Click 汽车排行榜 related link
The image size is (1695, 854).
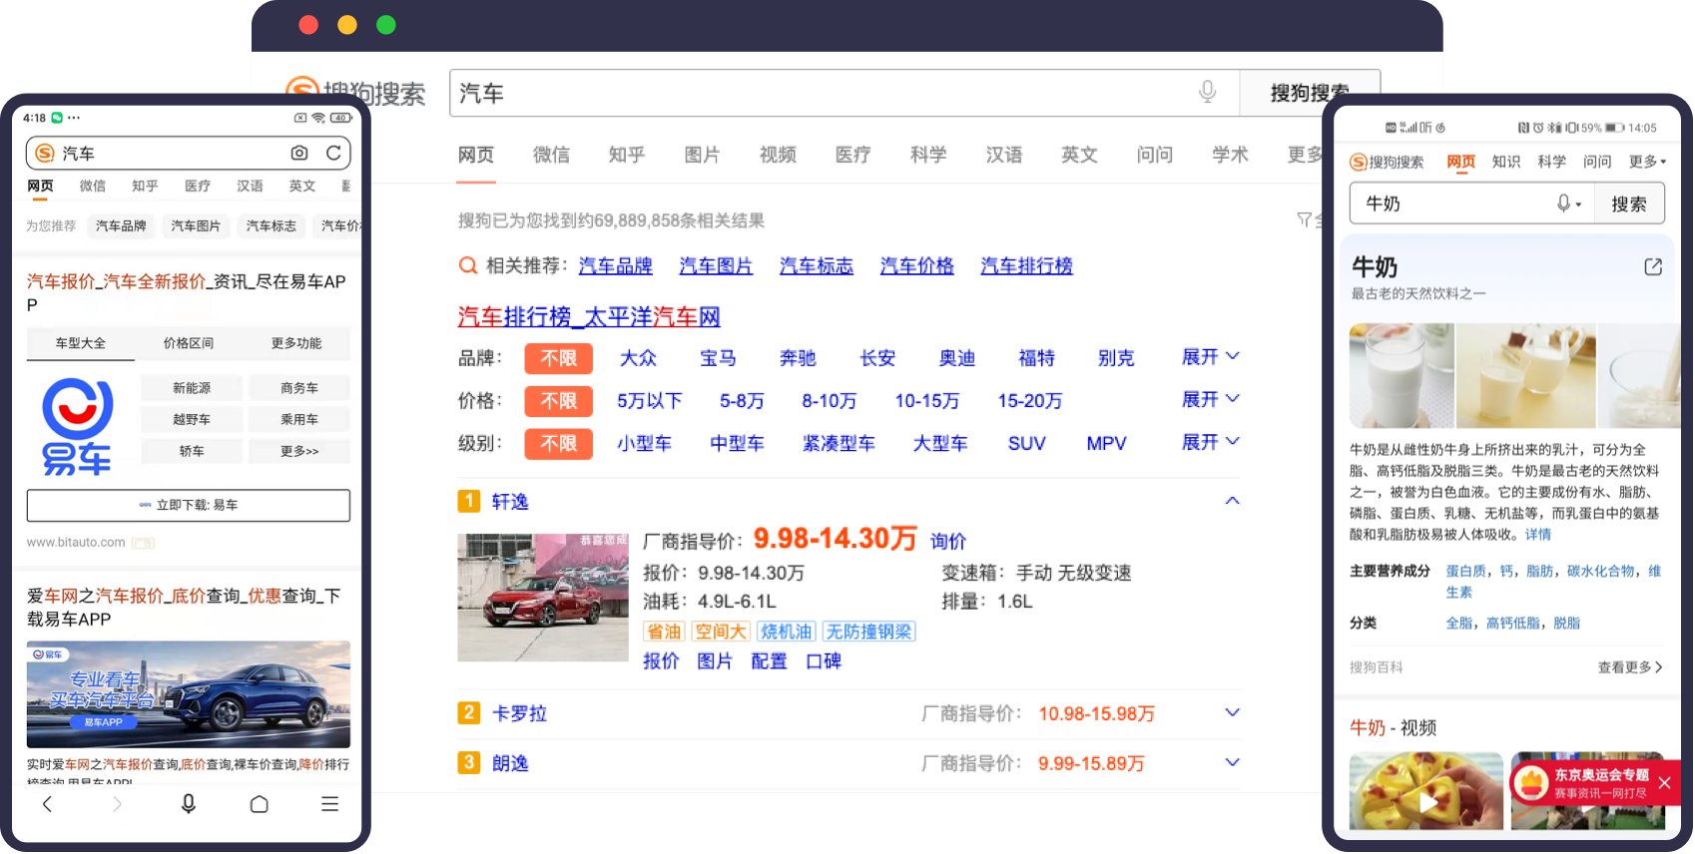pos(1026,265)
